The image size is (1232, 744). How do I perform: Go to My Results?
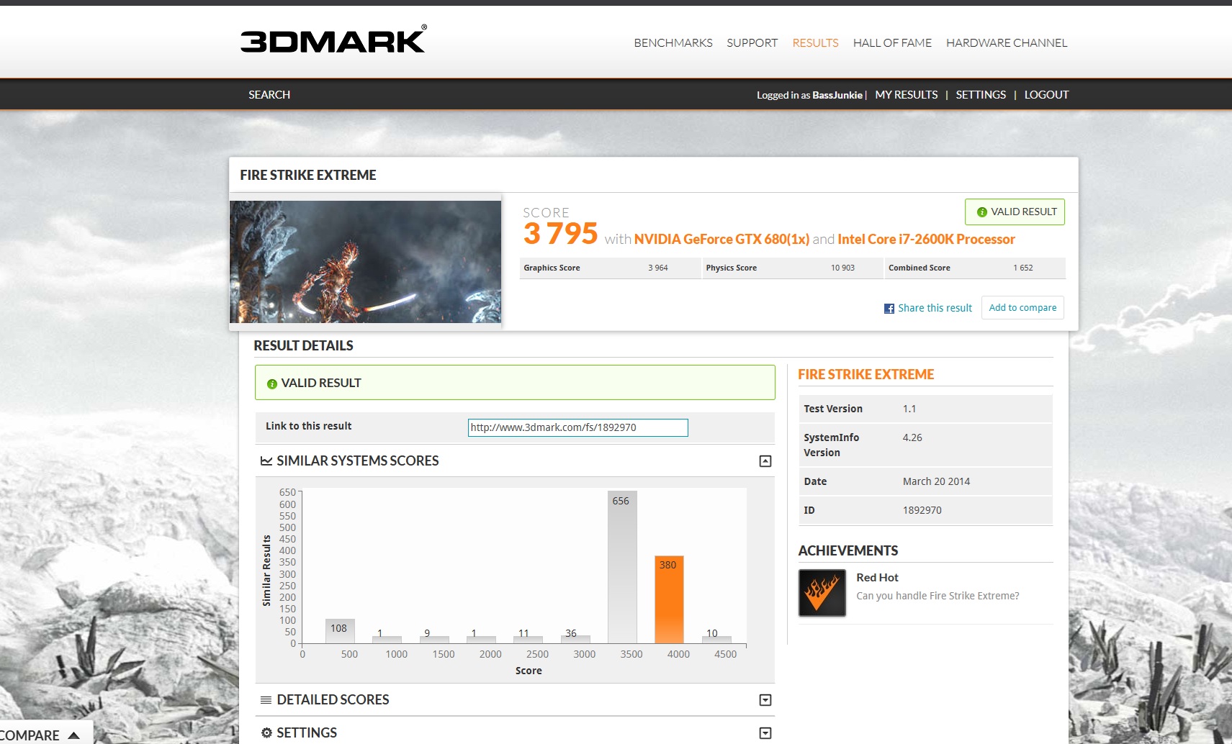pos(907,95)
